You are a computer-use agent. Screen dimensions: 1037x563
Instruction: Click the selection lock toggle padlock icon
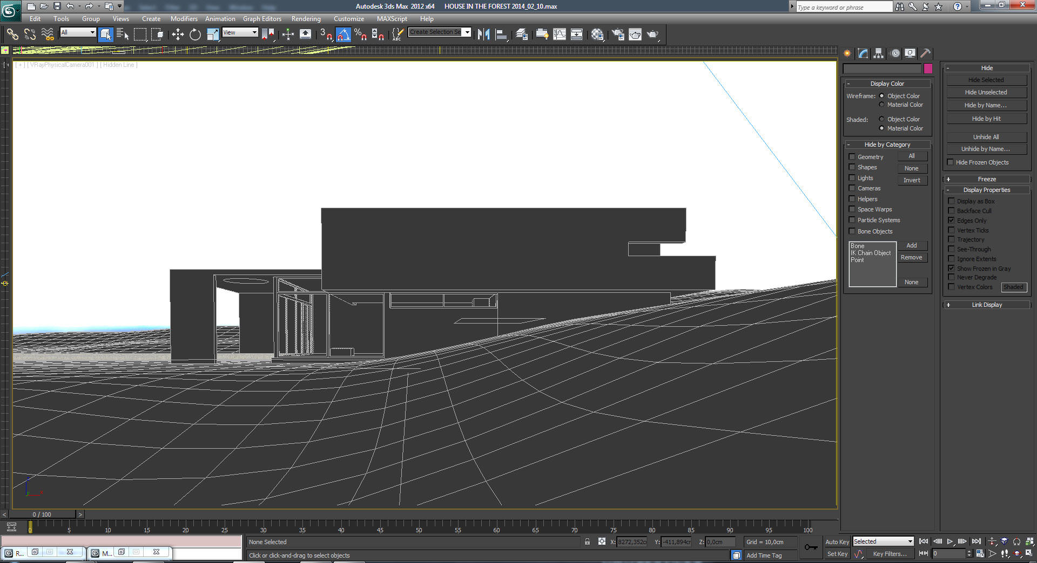[587, 541]
